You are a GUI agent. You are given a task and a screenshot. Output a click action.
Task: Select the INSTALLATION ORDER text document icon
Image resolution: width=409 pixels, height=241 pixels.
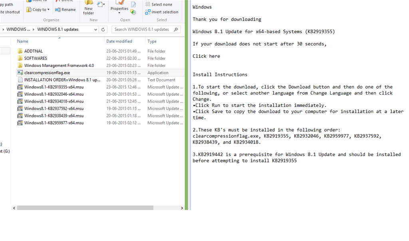tap(20, 80)
